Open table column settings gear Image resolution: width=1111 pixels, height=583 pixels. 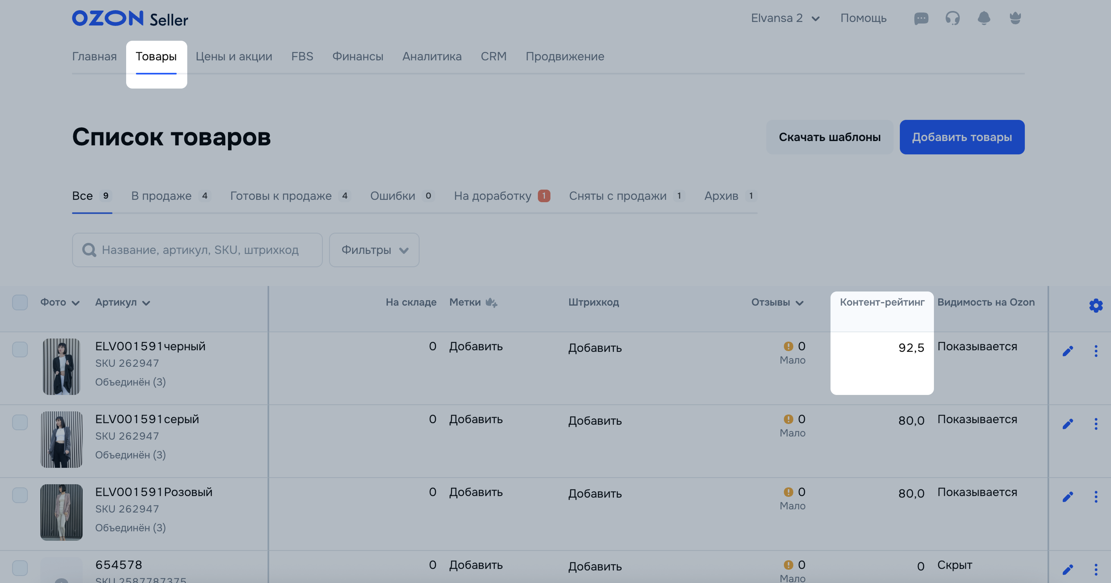[x=1096, y=305]
